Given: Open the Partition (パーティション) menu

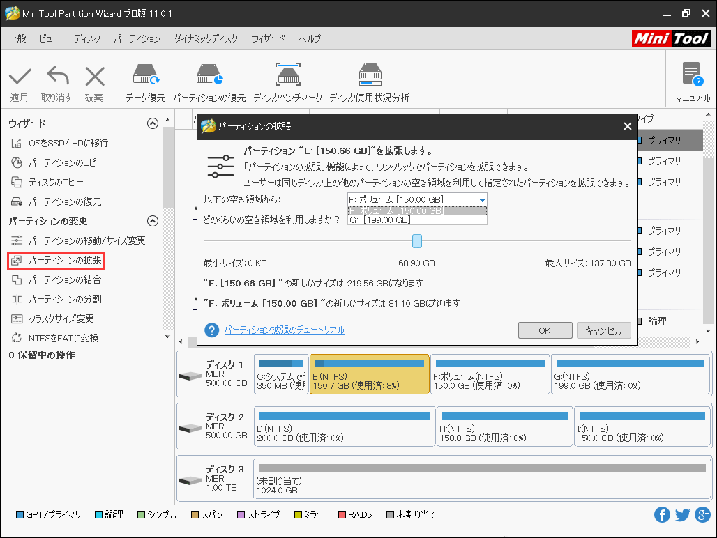Looking at the screenshot, I should point(137,38).
